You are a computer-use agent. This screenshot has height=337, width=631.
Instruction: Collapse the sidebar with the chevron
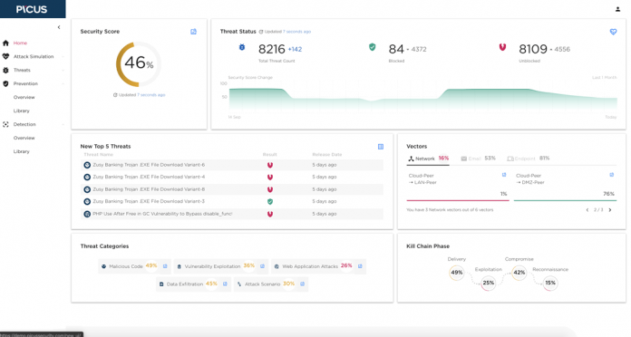coord(59,27)
